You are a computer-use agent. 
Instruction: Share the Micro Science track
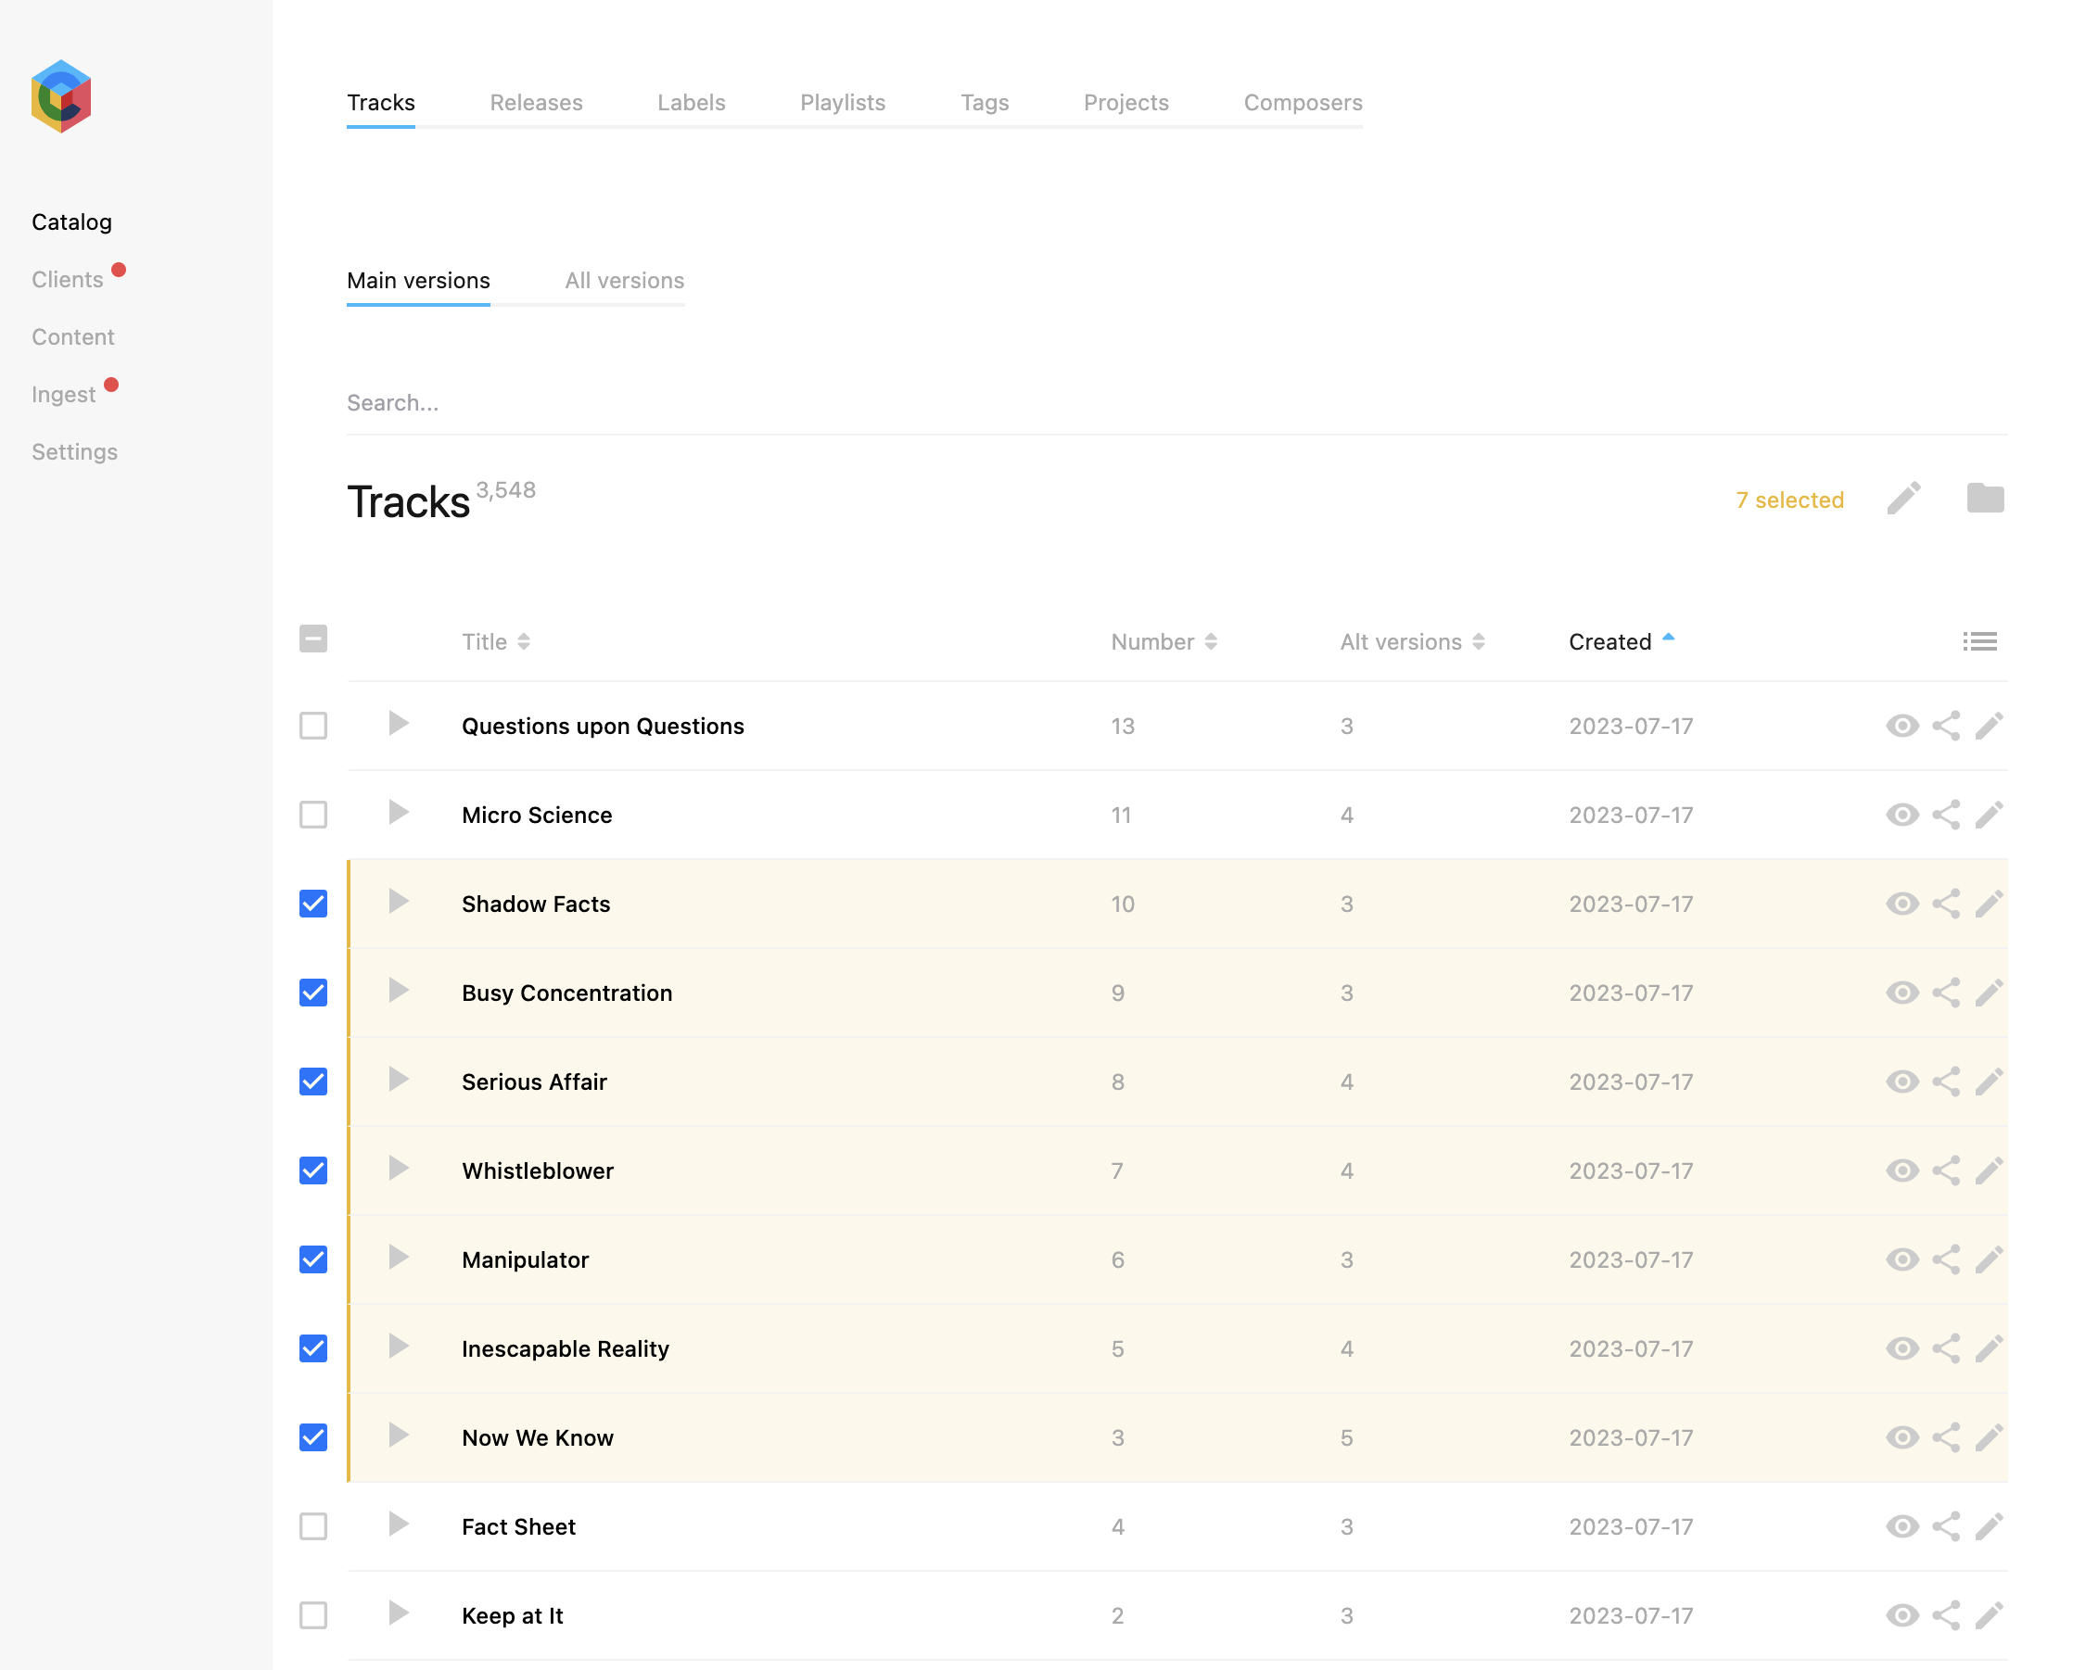[x=1946, y=815]
